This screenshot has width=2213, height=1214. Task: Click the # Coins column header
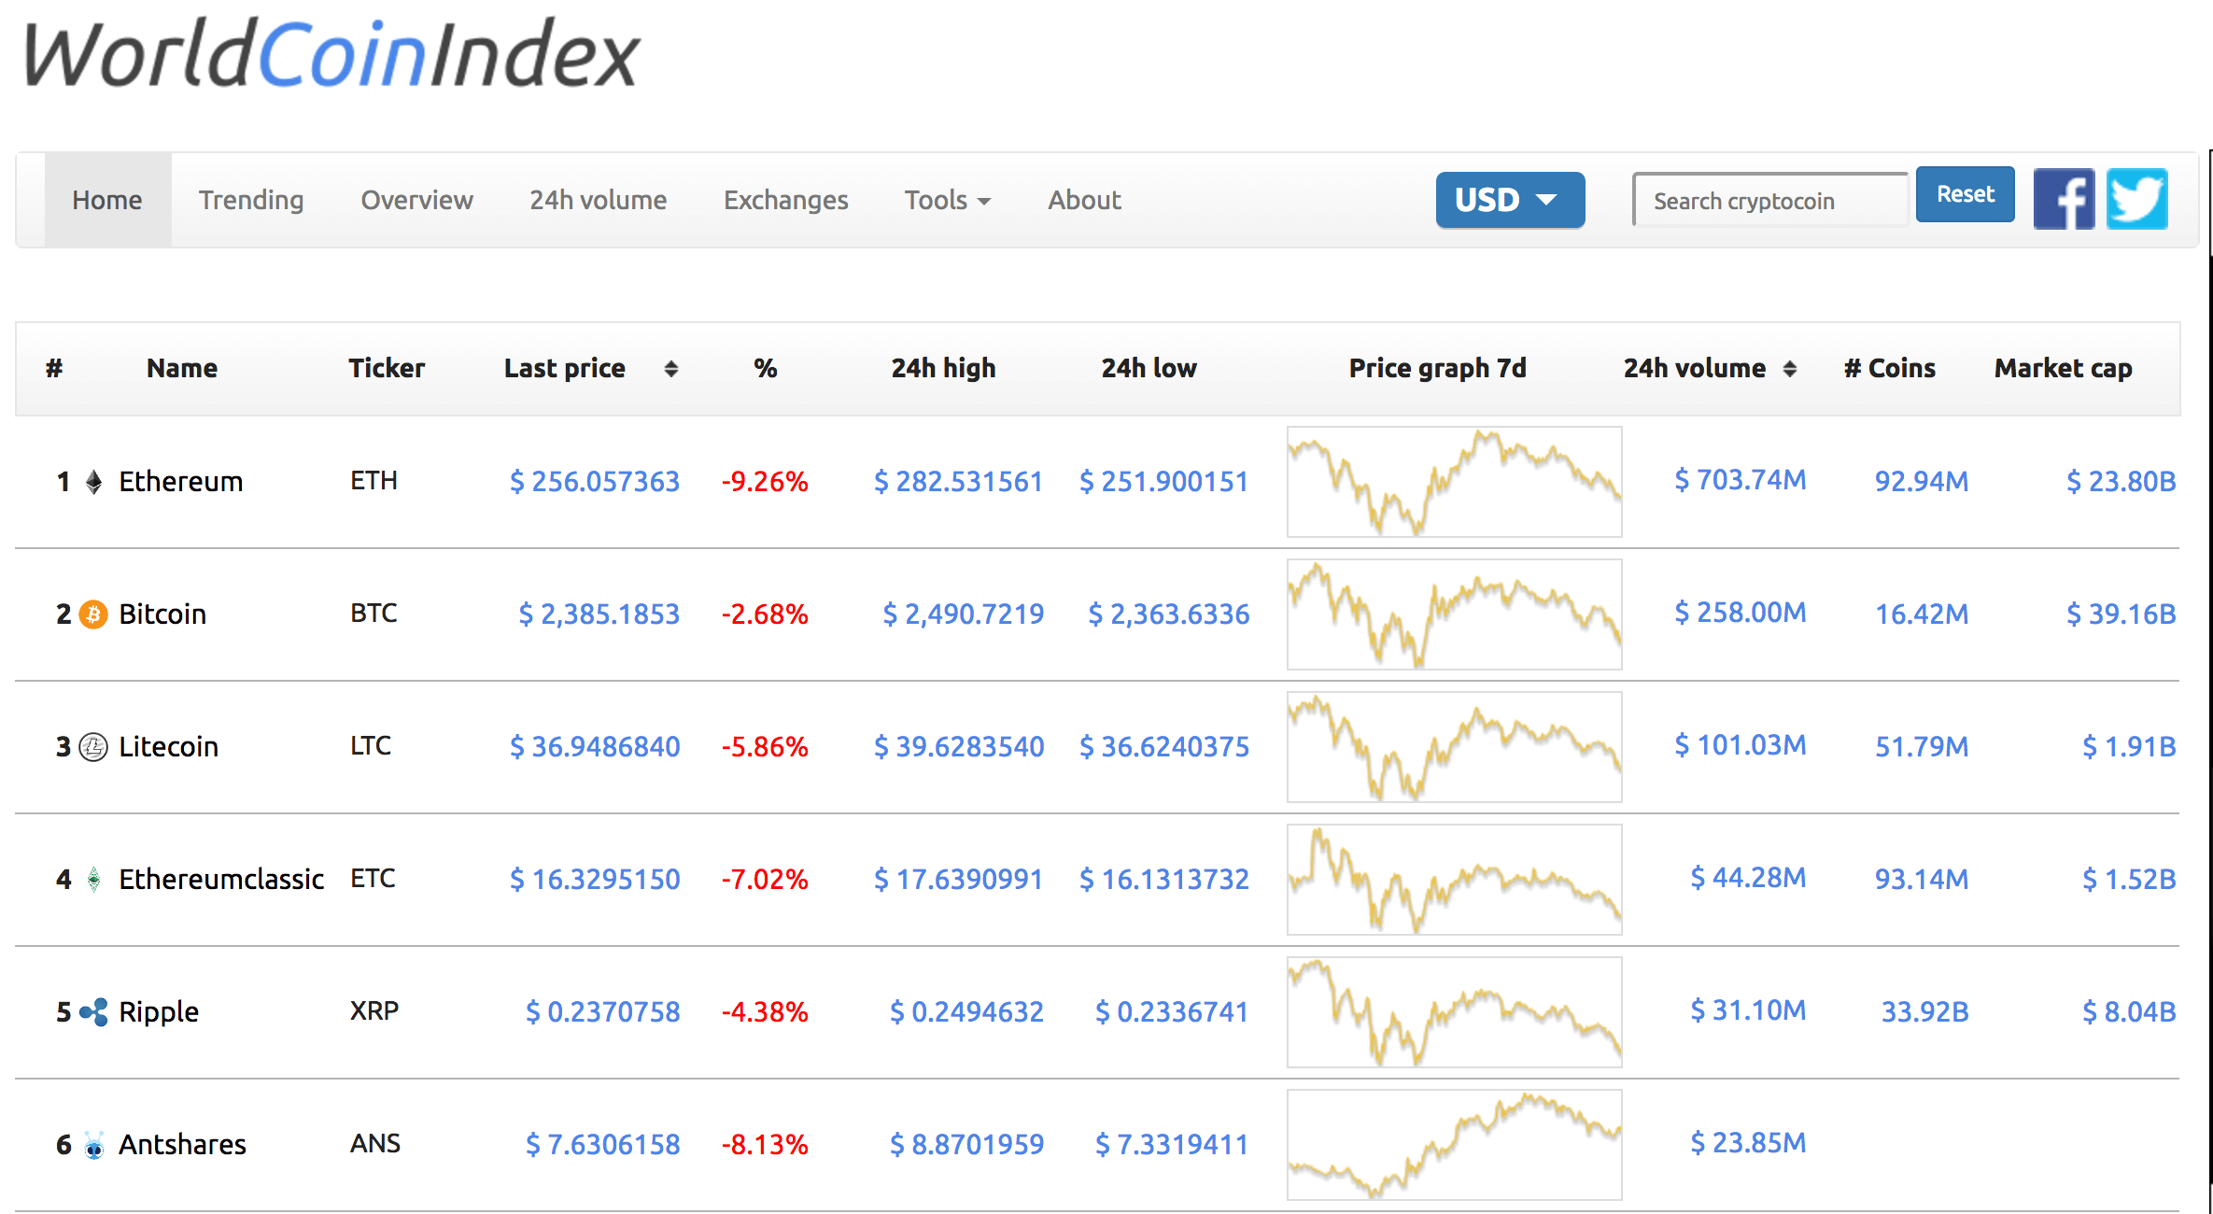(x=1890, y=369)
